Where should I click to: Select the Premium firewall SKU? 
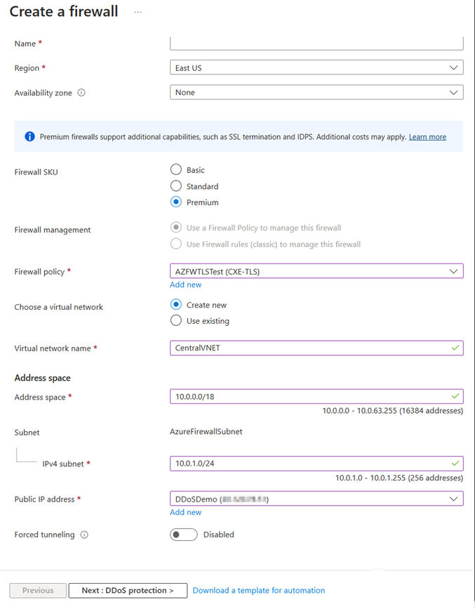[177, 202]
